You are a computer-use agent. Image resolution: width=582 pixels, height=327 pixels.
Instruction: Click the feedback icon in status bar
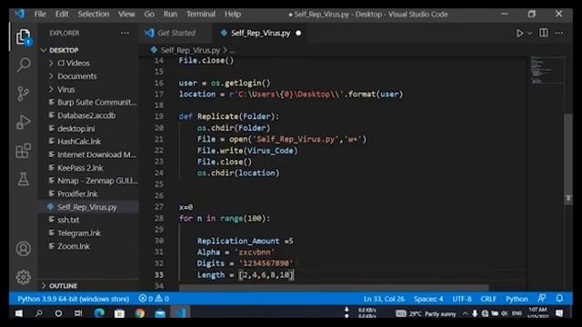[x=542, y=299]
